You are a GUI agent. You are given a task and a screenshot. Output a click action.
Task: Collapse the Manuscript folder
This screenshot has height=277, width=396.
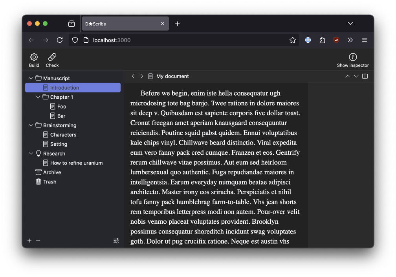pyautogui.click(x=31, y=78)
